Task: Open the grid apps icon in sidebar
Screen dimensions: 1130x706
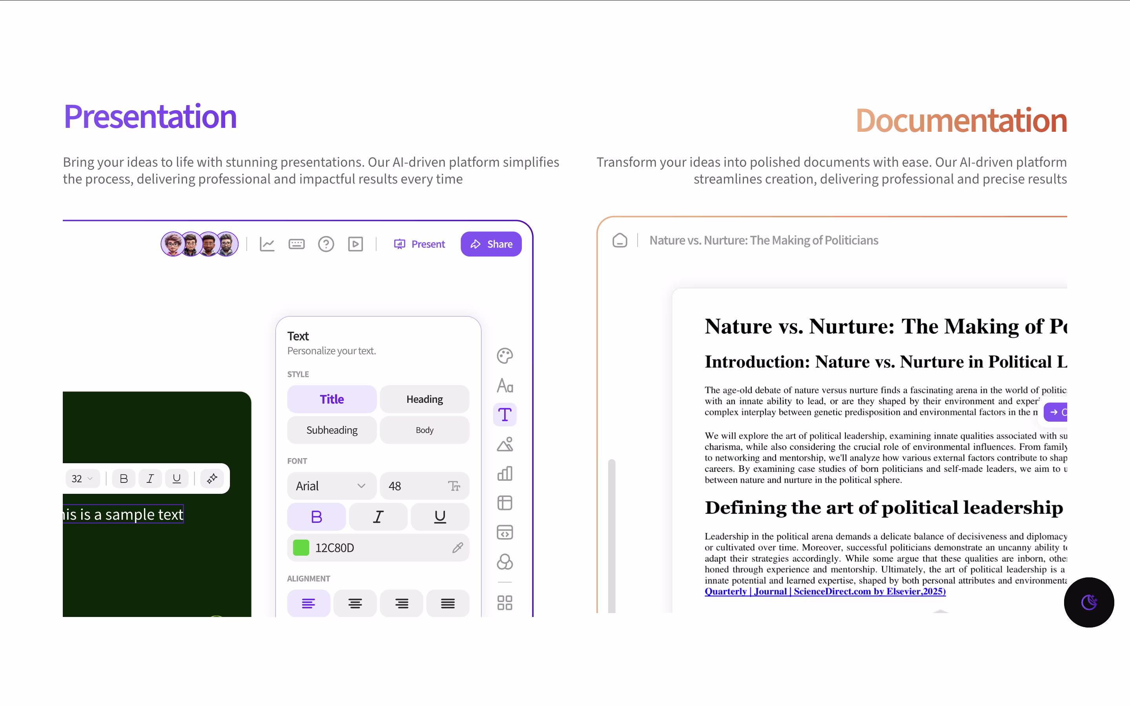Action: click(505, 603)
